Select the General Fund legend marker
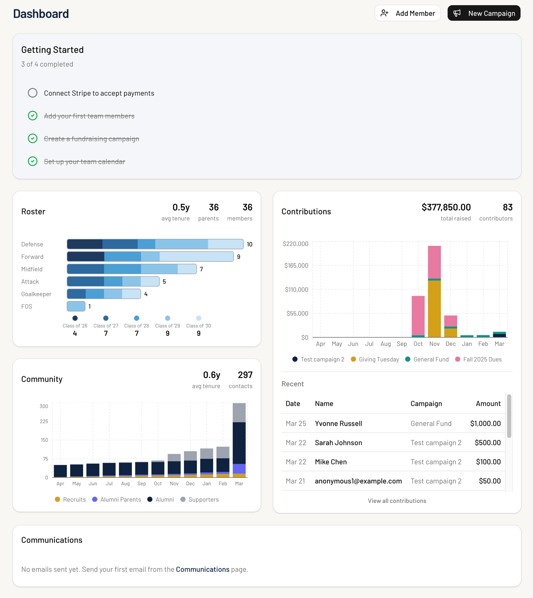 point(408,359)
